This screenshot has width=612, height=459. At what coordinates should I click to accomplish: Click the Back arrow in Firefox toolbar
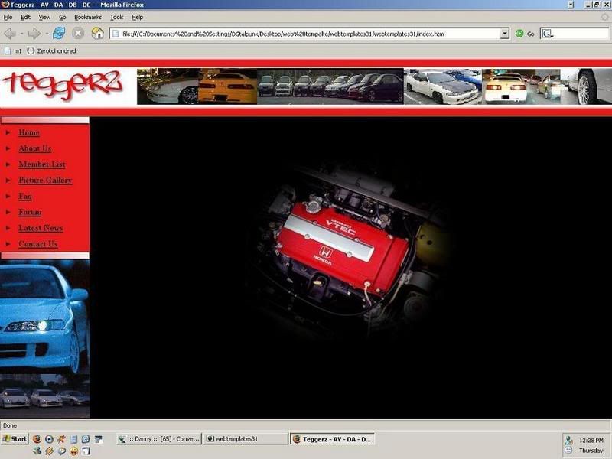[x=10, y=34]
